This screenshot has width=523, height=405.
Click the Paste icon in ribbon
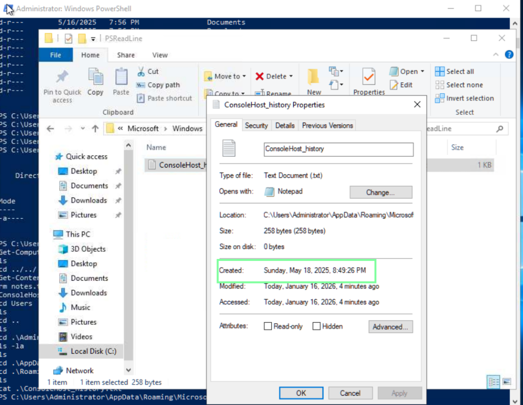[121, 77]
